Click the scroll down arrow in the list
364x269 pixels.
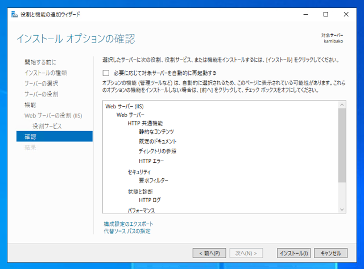click(x=342, y=209)
